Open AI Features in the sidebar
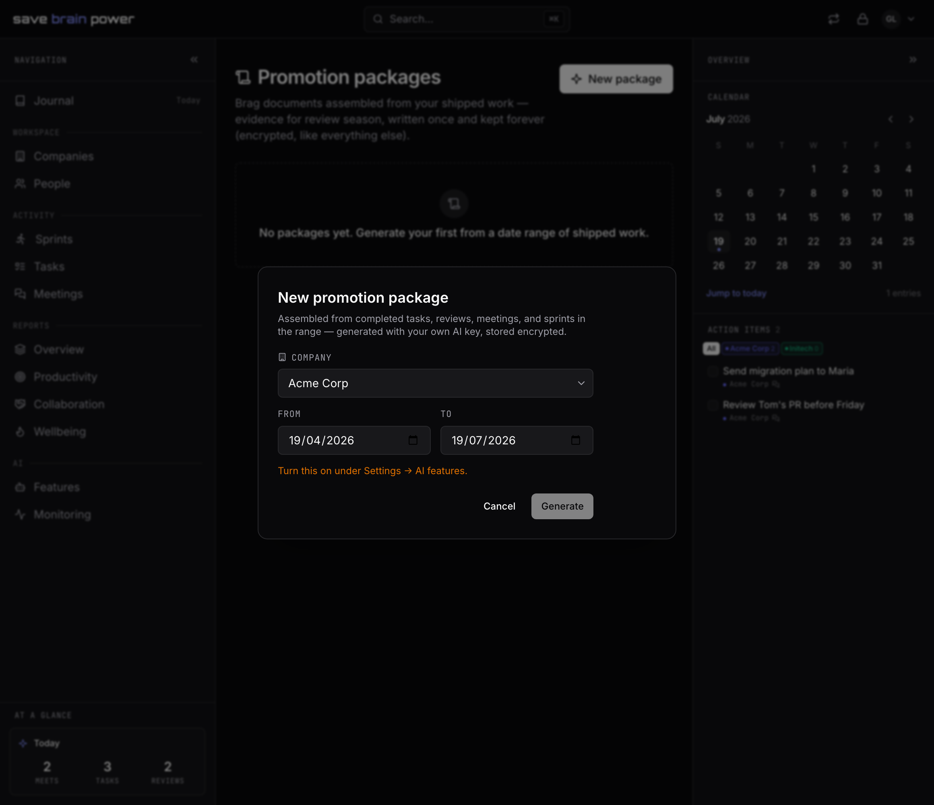This screenshot has height=805, width=934. [107, 487]
